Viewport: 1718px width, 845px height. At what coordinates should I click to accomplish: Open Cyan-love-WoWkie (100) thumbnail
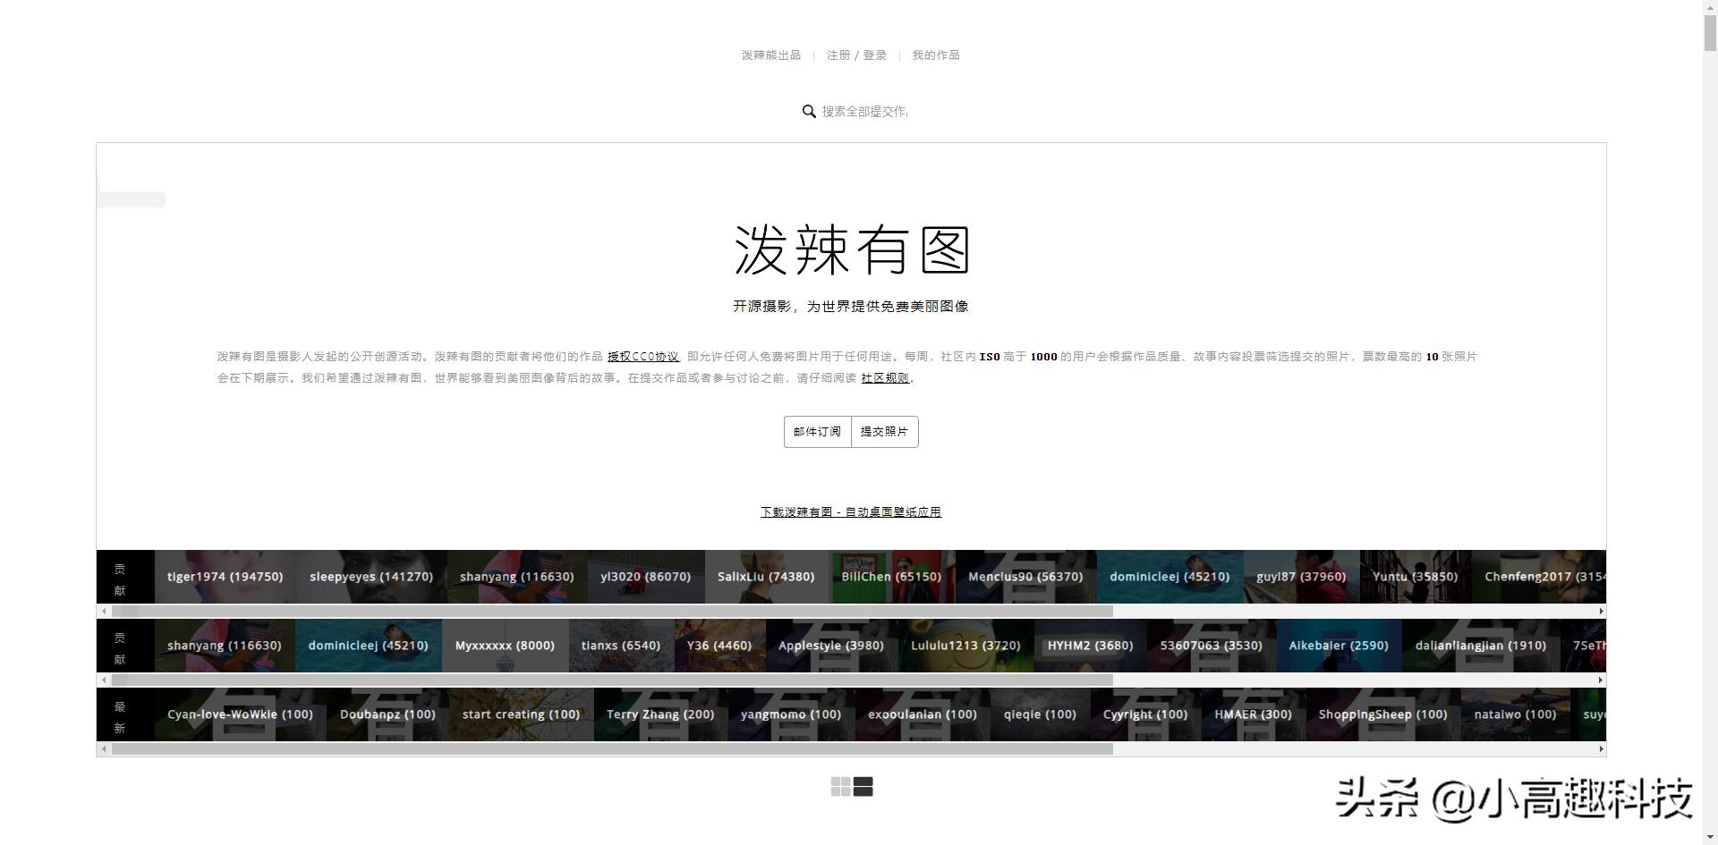239,714
